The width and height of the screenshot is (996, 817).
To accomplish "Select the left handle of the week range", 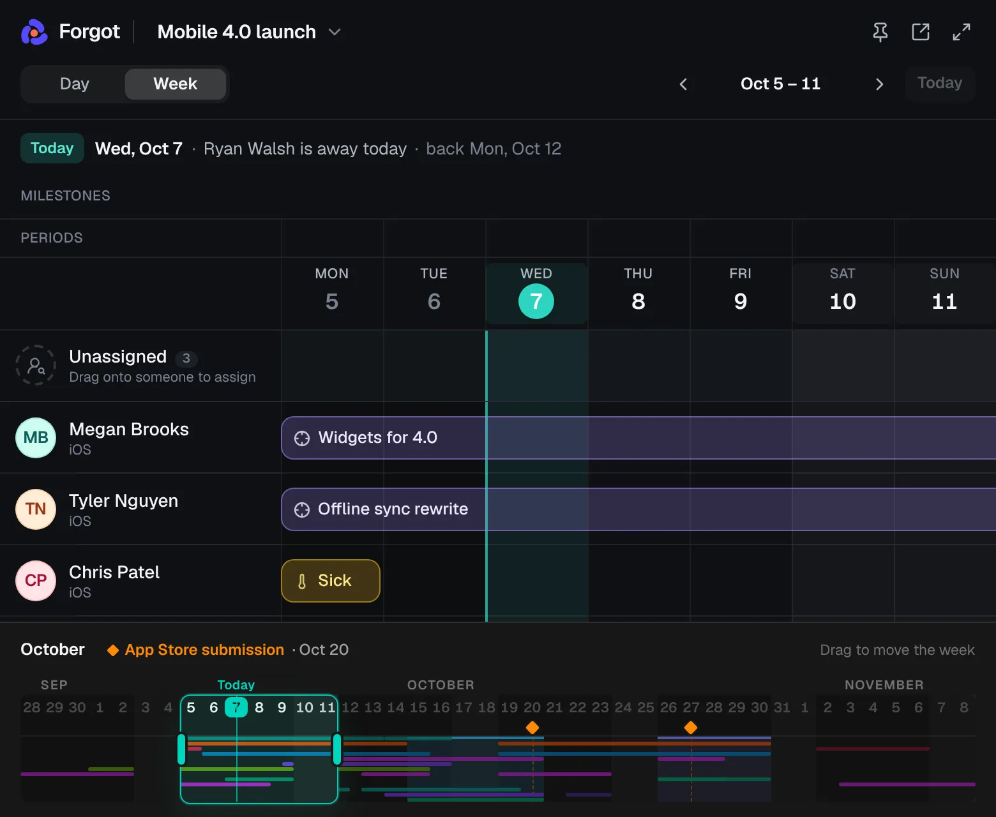I will click(x=181, y=749).
